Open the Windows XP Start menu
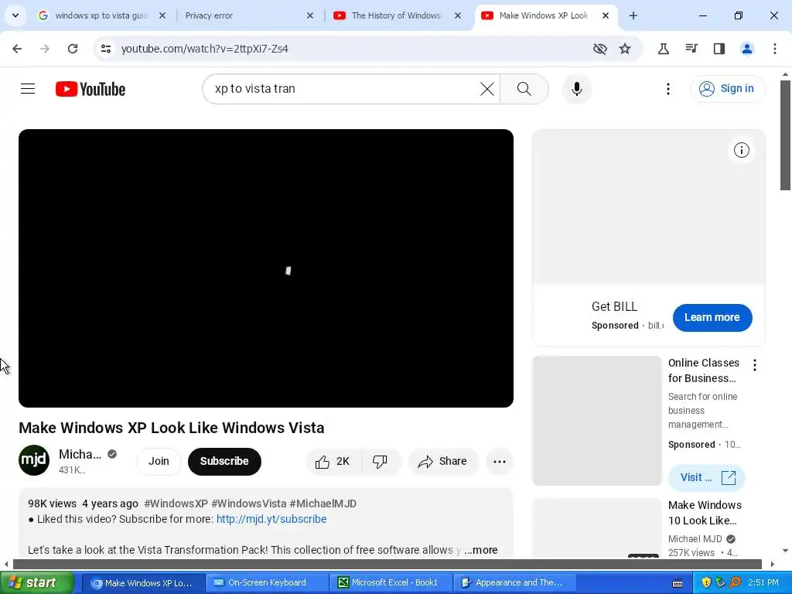Screen dimensions: 792x594 pos(36,583)
